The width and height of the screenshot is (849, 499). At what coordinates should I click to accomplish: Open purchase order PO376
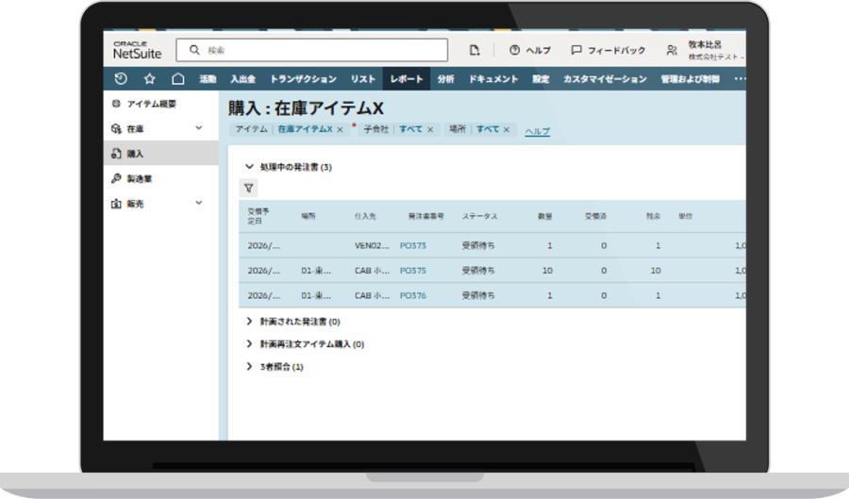(413, 295)
